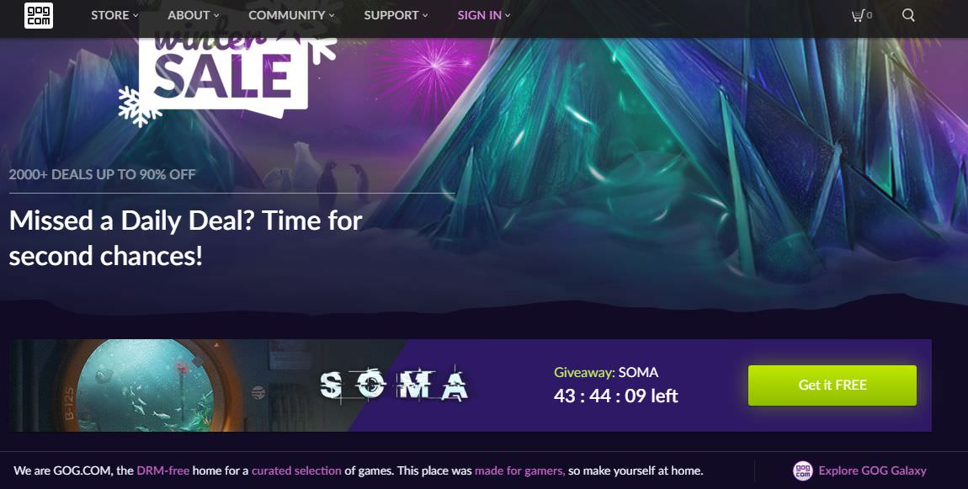Open the shopping cart icon
The image size is (968, 489).
click(861, 15)
